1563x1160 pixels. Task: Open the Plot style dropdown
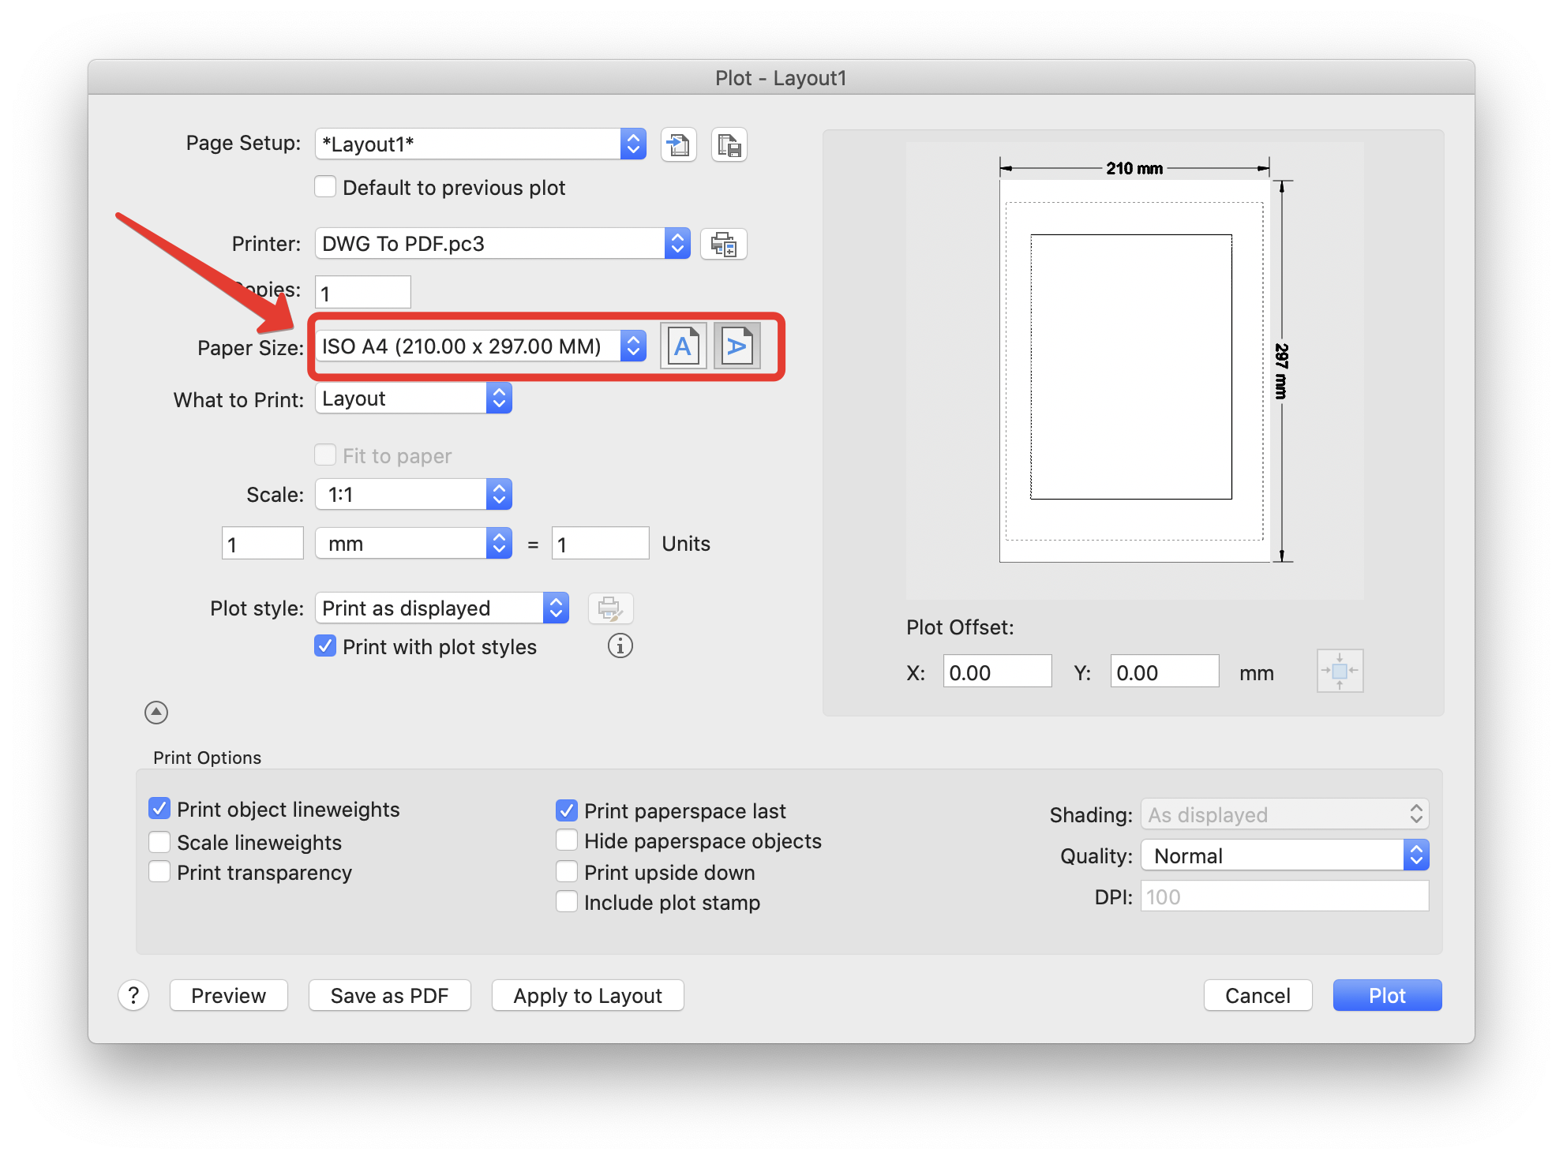click(x=442, y=608)
